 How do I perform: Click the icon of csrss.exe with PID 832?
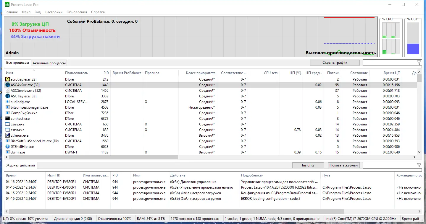[x=8, y=130]
